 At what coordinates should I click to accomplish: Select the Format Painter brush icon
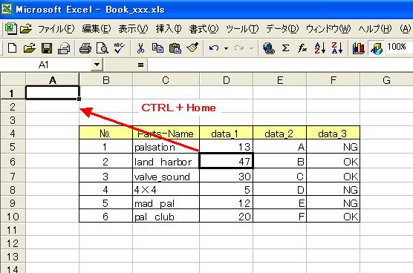pyautogui.click(x=192, y=48)
